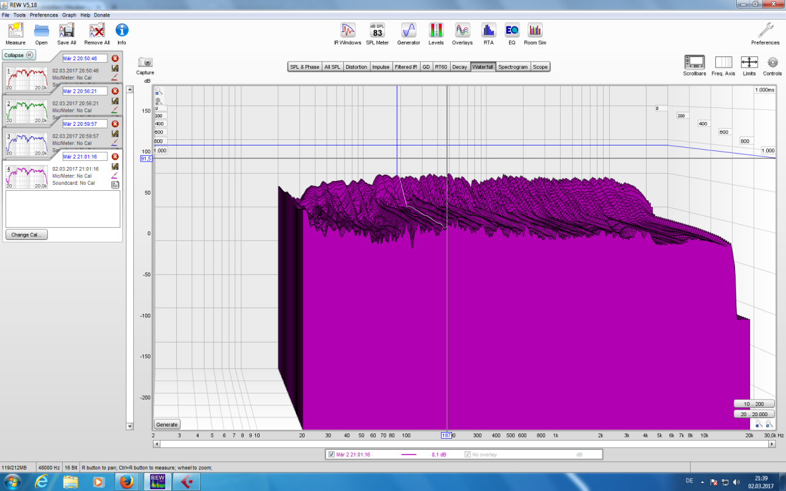
Task: Toggle graph Scrollbars icon
Action: (695, 62)
